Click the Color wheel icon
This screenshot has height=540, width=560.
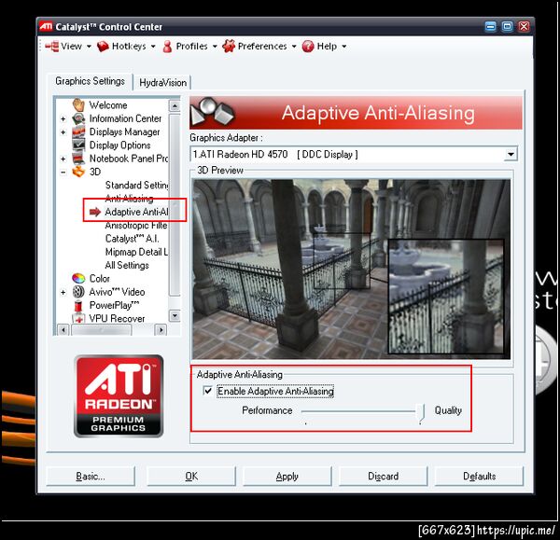pyautogui.click(x=78, y=278)
